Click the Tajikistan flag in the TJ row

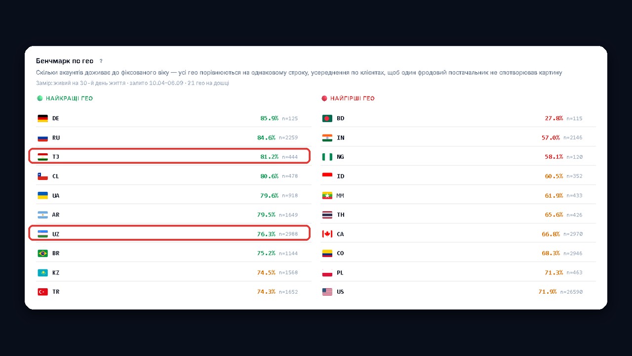coord(42,157)
